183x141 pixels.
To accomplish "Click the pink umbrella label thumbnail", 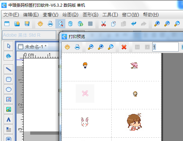I will coord(134,65).
